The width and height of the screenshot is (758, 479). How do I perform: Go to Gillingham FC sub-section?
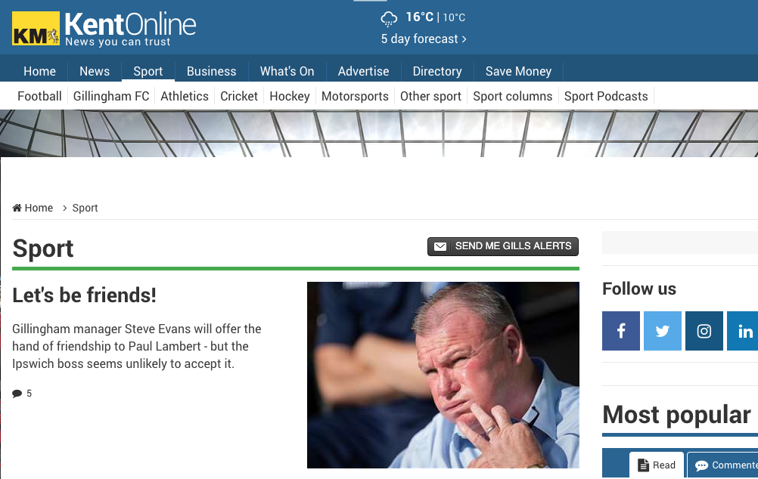[x=111, y=96]
